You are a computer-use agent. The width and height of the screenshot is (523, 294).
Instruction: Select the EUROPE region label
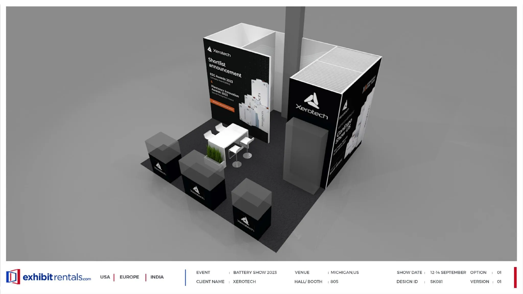click(129, 277)
